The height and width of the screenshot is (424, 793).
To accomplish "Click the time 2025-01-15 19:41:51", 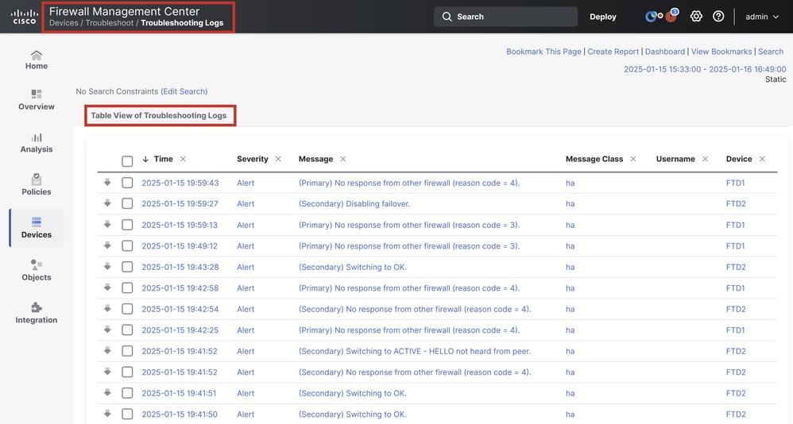I will coord(179,393).
